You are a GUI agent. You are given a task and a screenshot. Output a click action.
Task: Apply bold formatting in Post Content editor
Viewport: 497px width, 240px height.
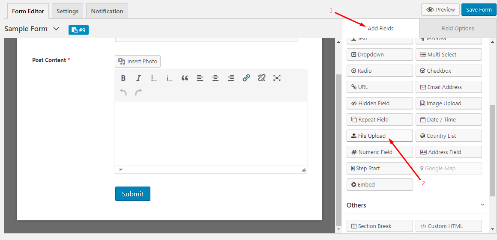pos(124,78)
